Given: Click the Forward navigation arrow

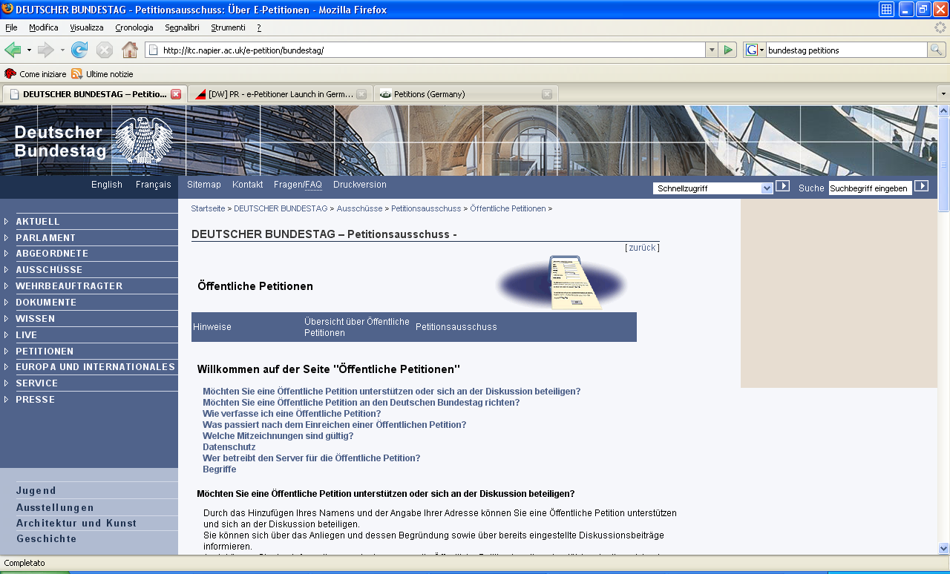Looking at the screenshot, I should pyautogui.click(x=45, y=50).
